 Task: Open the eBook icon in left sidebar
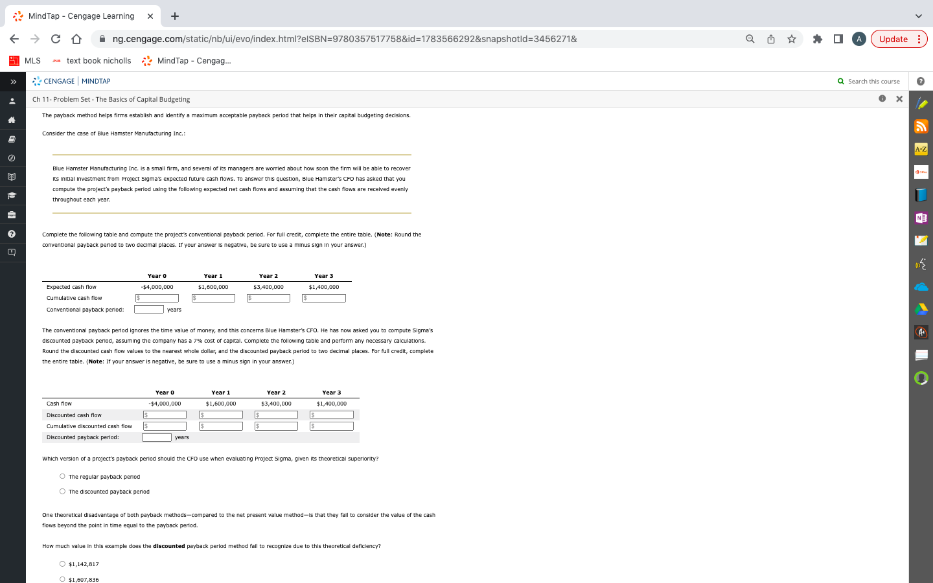coord(12,139)
